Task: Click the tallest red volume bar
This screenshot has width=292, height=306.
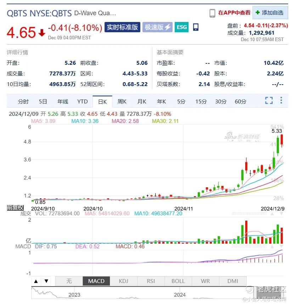Action: coord(246,232)
